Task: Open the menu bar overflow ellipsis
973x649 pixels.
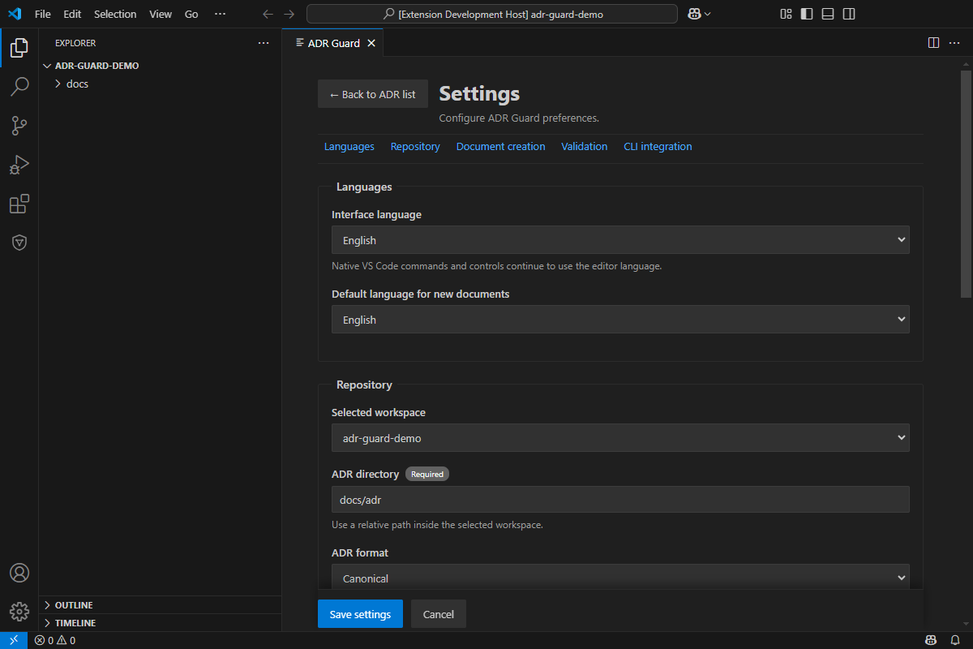Action: [220, 14]
